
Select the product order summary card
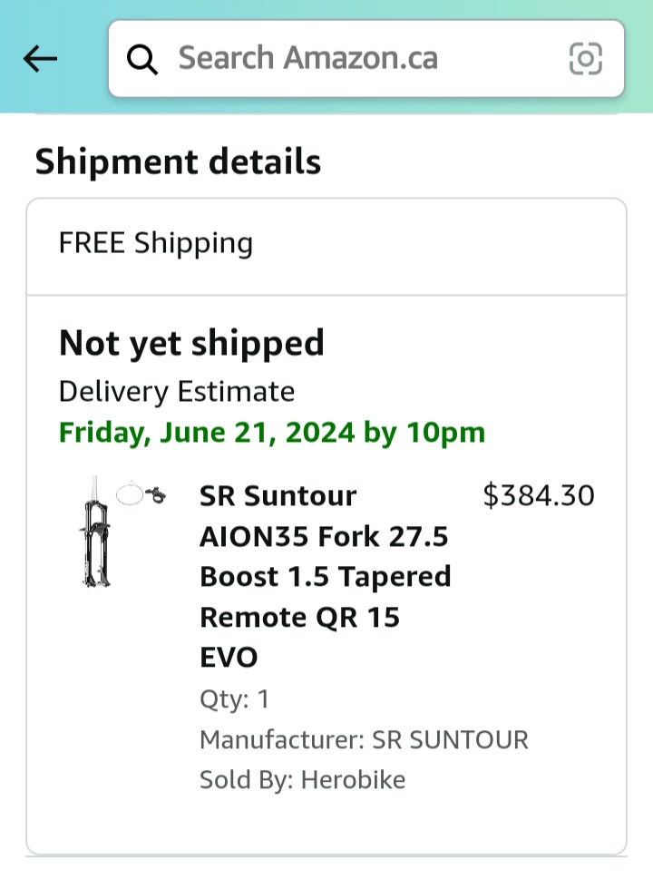[326, 635]
